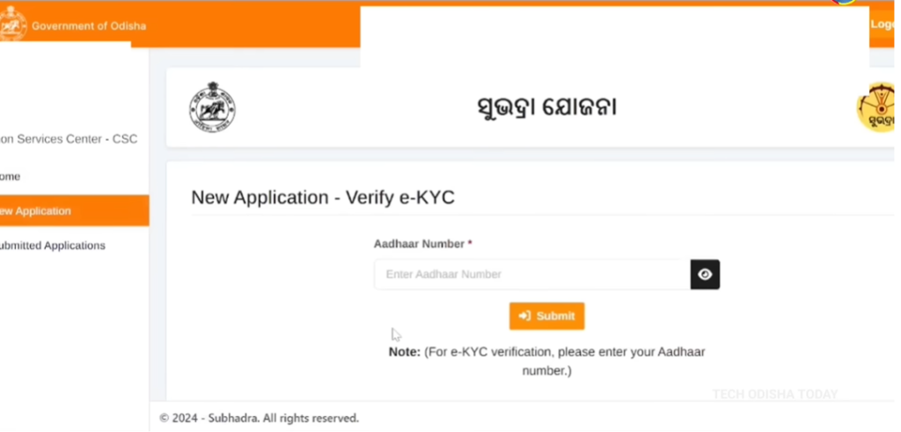
Task: Click the sign-in arrow icon inside Submit
Action: pos(524,316)
